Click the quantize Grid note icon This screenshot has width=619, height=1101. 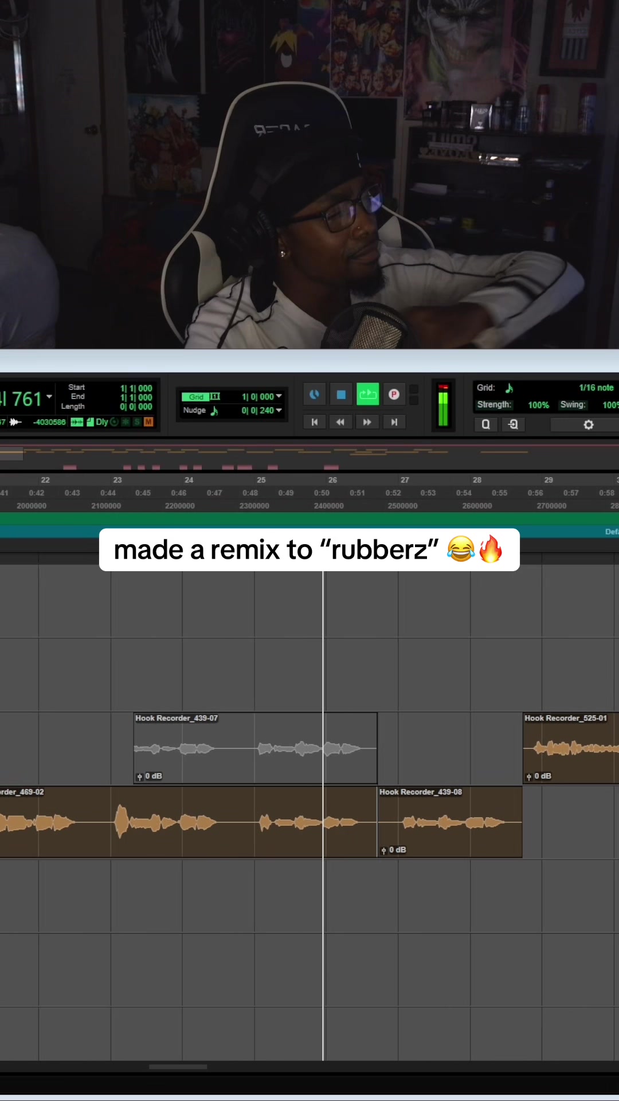click(x=509, y=388)
